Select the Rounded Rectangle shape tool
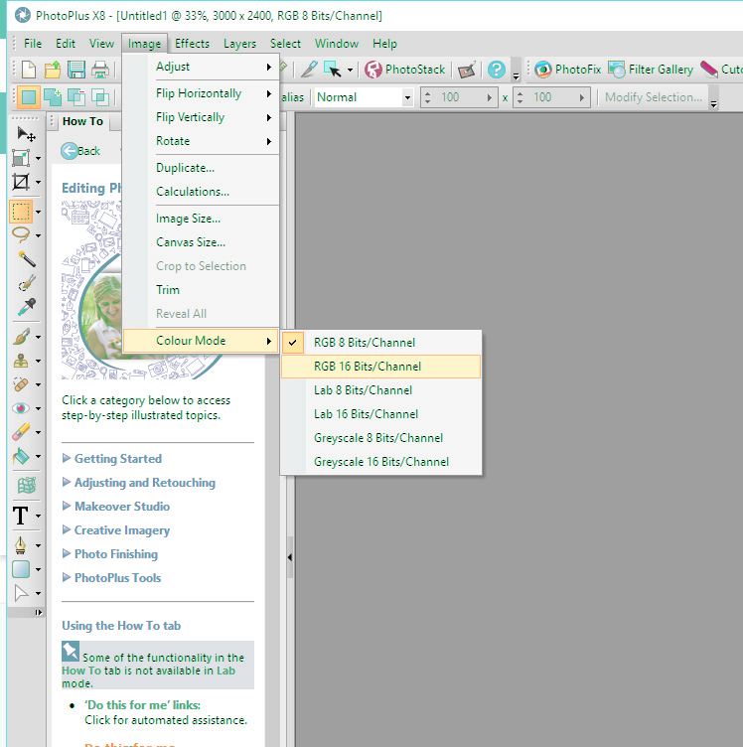 coord(22,569)
